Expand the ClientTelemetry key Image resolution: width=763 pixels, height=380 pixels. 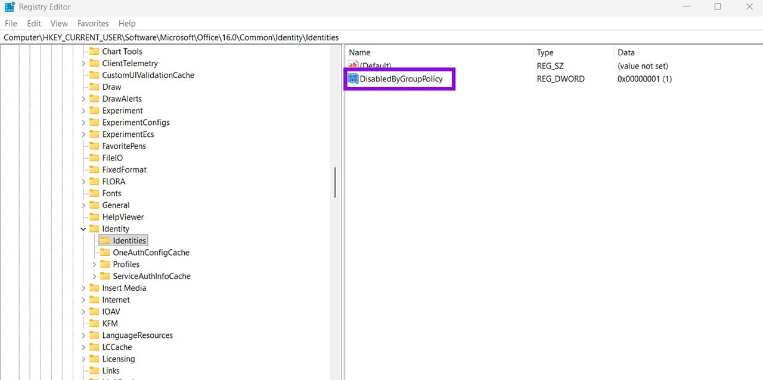83,64
